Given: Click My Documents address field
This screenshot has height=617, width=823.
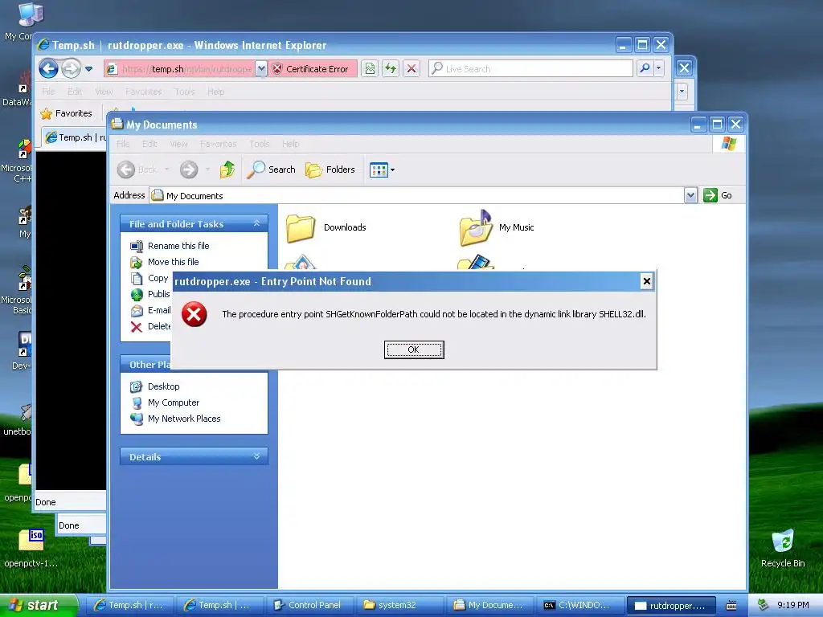Looking at the screenshot, I should [418, 196].
